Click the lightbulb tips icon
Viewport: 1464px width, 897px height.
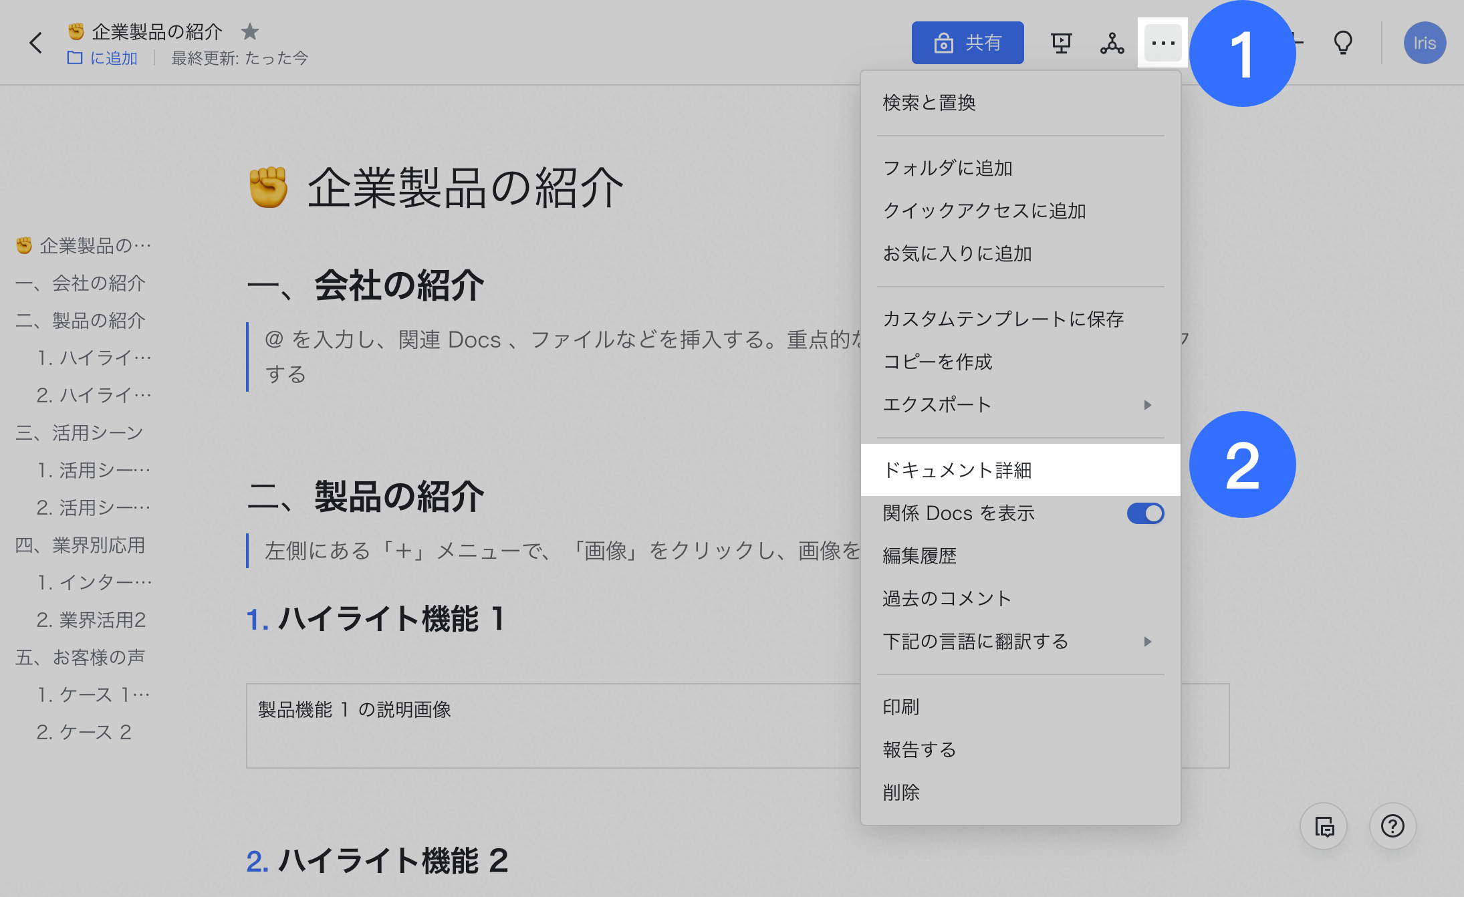[x=1343, y=43]
